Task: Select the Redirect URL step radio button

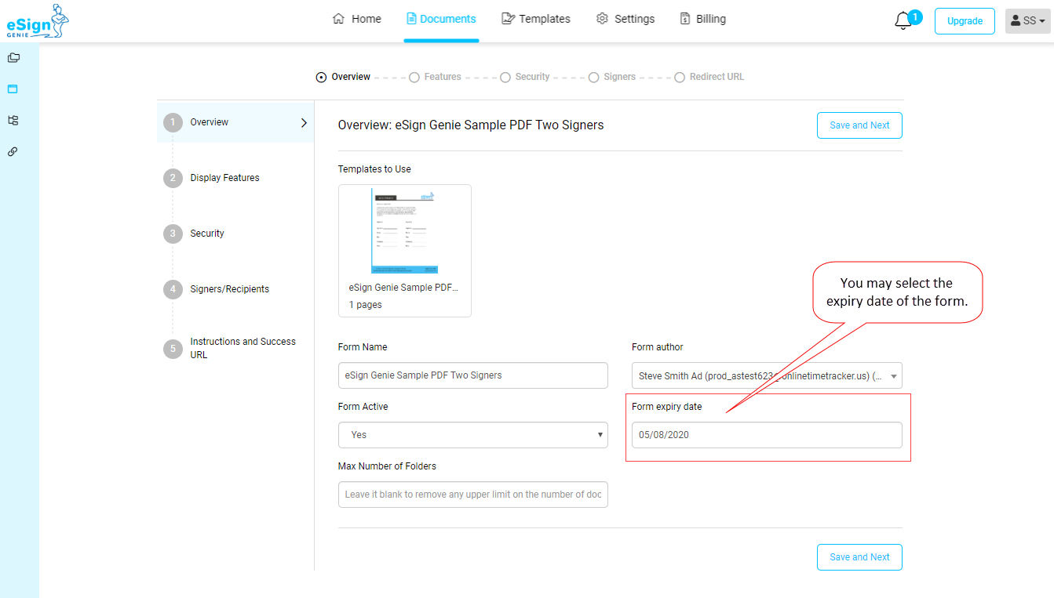Action: pos(680,77)
